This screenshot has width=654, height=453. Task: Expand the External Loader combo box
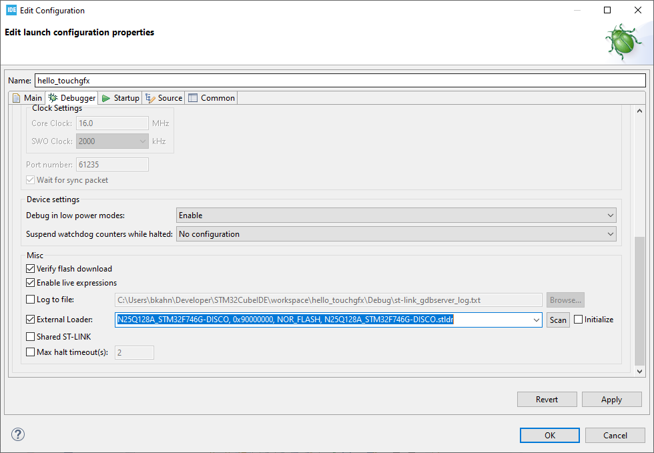[x=536, y=320]
